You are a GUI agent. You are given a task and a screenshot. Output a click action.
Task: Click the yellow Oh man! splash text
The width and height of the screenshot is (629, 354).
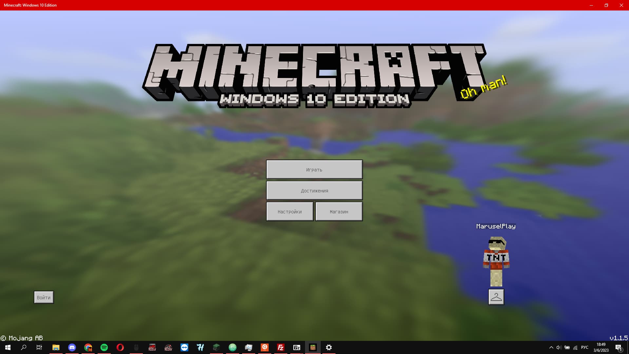[484, 87]
